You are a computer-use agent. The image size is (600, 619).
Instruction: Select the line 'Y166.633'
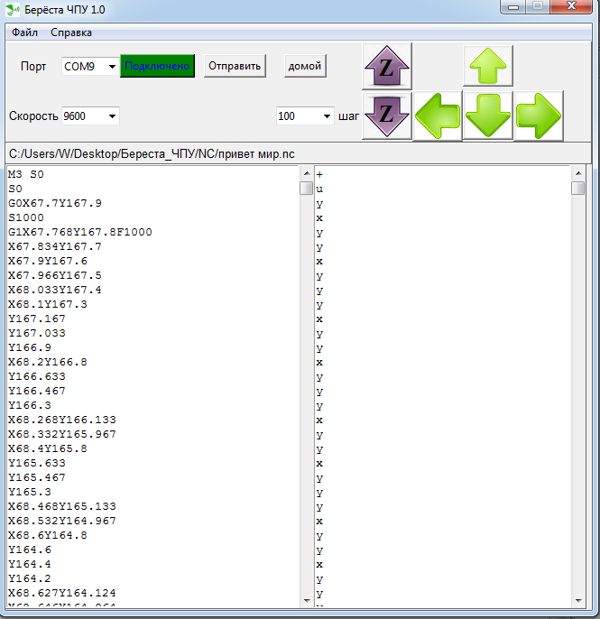coord(37,376)
